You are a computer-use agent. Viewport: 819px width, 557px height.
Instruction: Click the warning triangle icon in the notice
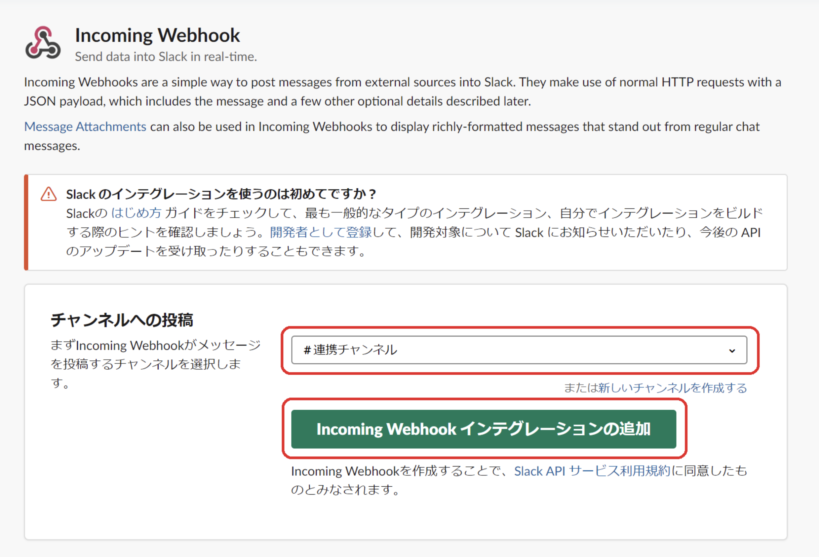coord(49,194)
